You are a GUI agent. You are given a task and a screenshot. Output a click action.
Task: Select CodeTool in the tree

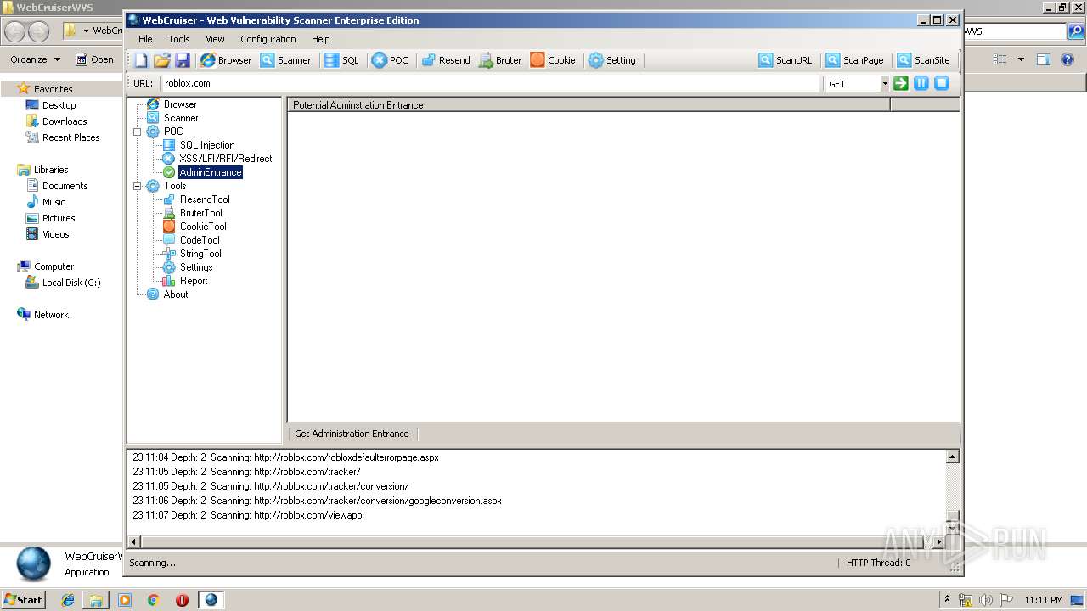pyautogui.click(x=200, y=240)
